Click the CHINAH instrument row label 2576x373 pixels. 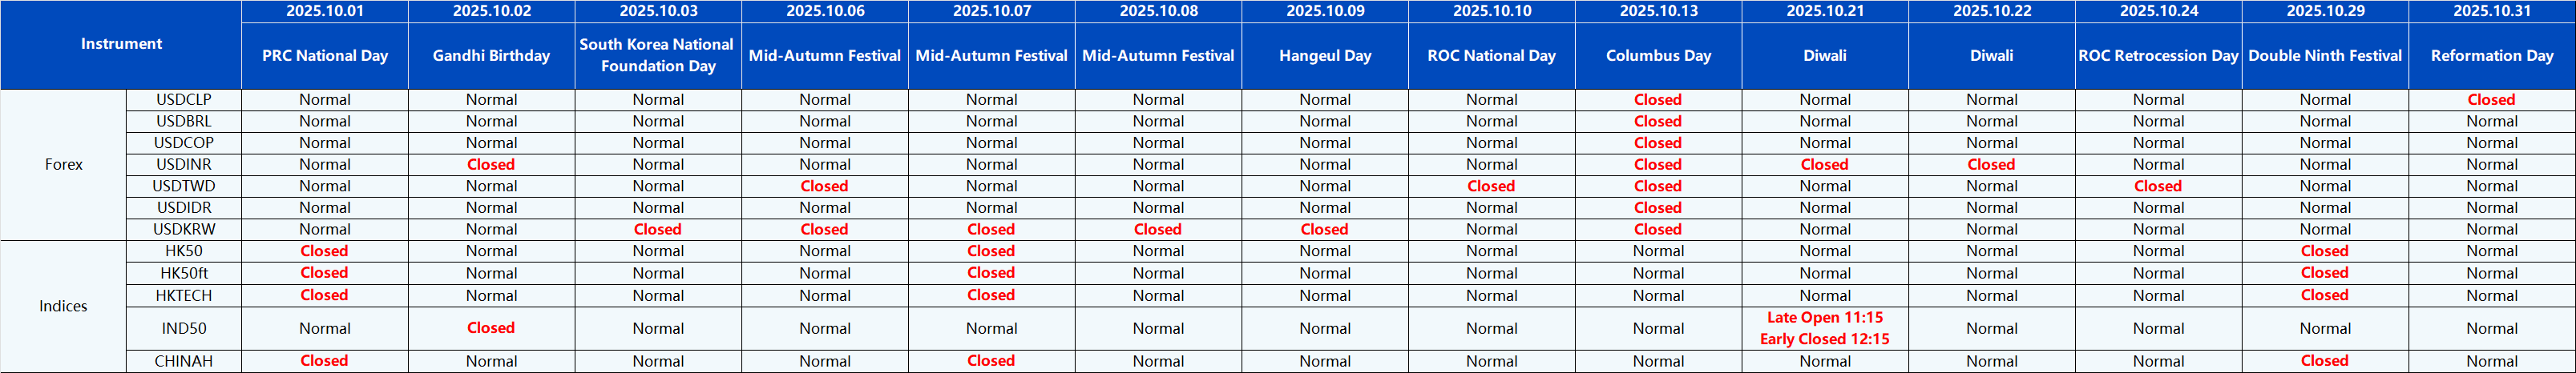(184, 361)
